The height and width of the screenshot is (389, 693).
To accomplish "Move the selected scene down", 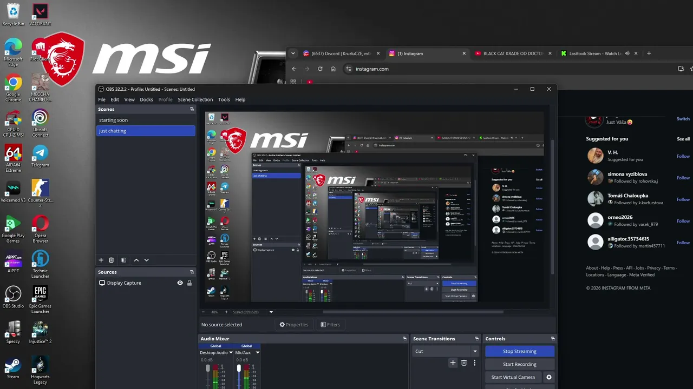I will tap(146, 260).
